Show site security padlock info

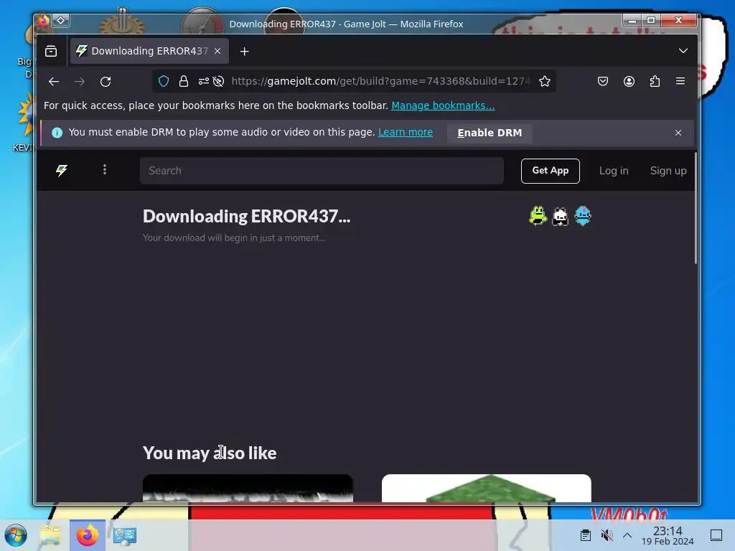pos(184,82)
